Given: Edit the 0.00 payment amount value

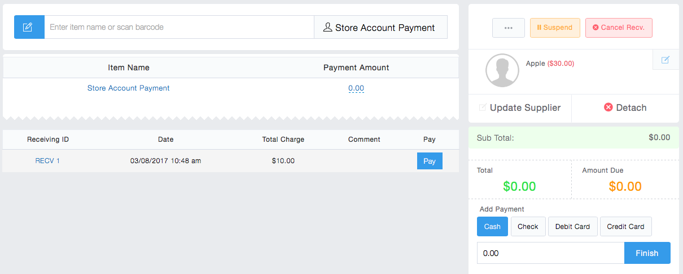Looking at the screenshot, I should 356,88.
